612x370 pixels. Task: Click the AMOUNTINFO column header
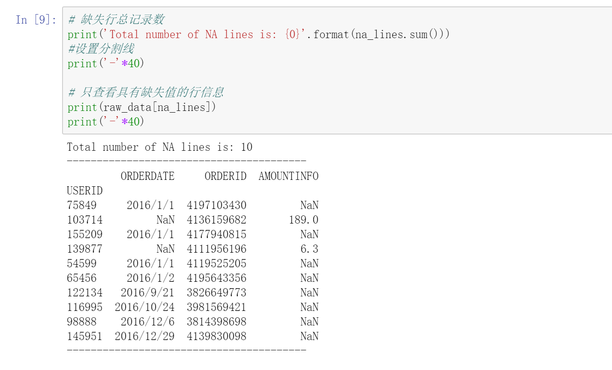tap(288, 176)
